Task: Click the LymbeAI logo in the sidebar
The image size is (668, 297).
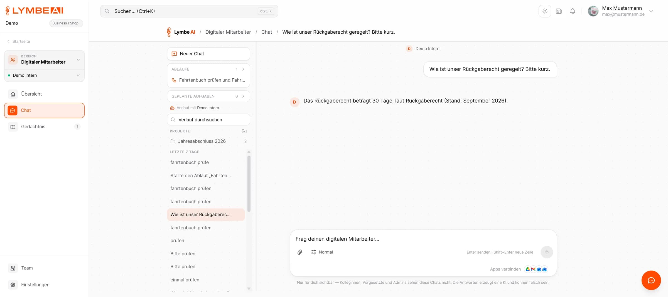Action: [x=34, y=11]
